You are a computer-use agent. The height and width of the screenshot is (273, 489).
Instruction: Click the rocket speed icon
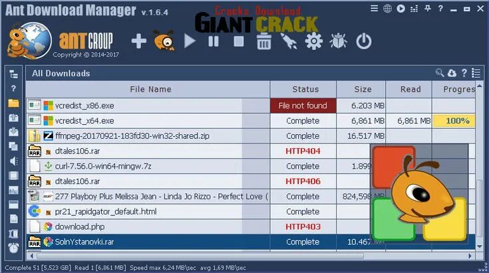[289, 41]
